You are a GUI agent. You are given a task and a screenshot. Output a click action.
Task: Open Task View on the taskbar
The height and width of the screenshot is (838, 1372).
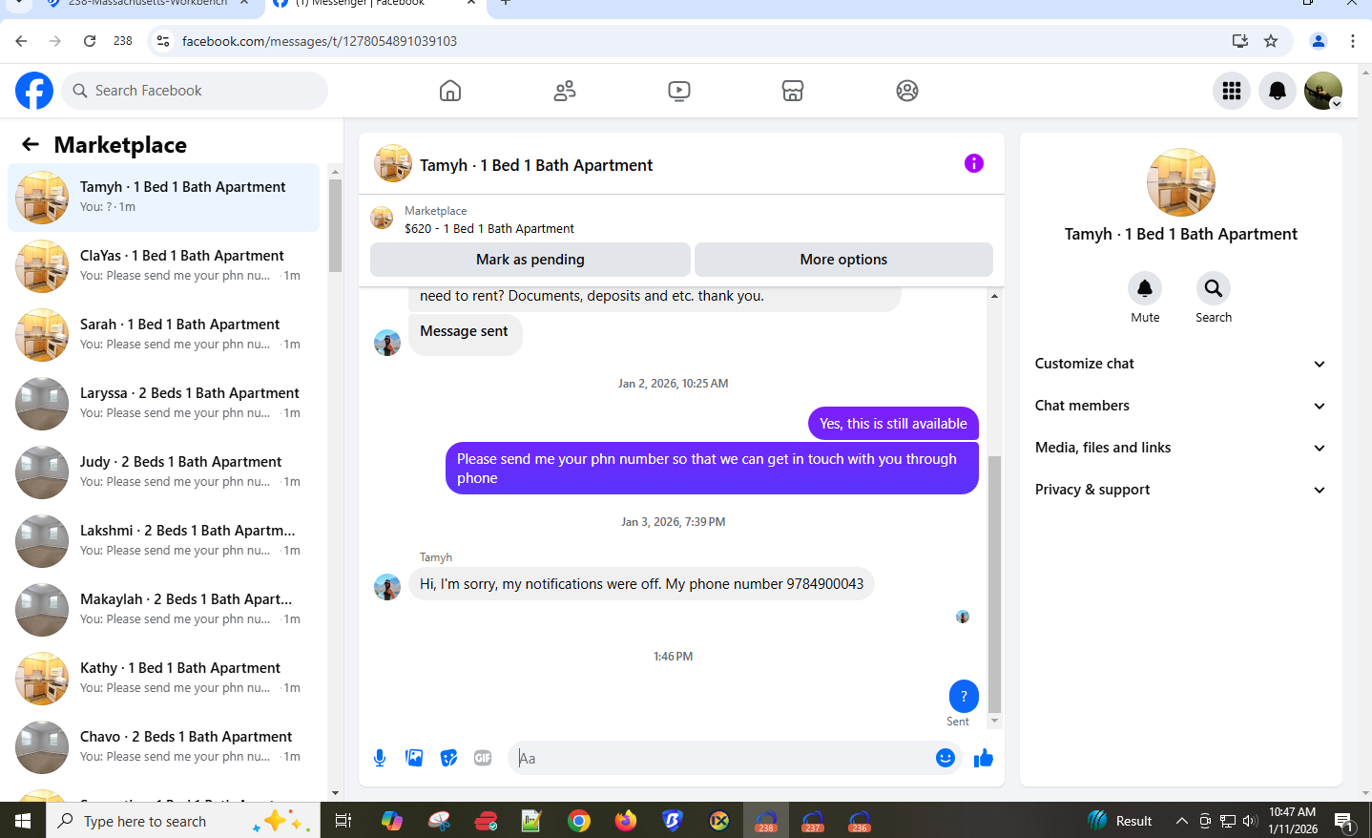pyautogui.click(x=343, y=821)
